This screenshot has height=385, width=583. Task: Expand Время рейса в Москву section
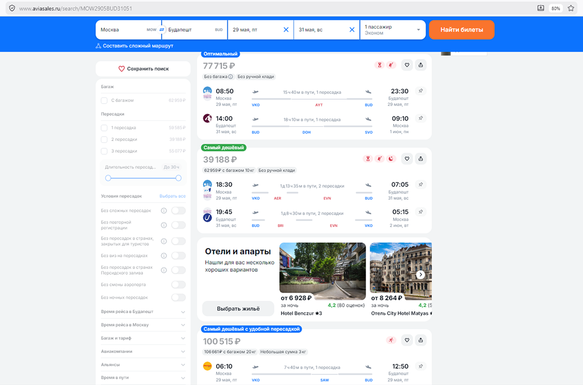(143, 325)
